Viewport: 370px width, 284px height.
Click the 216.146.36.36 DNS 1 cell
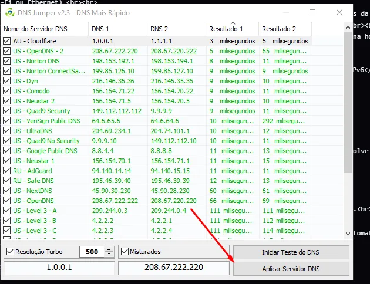(113, 81)
